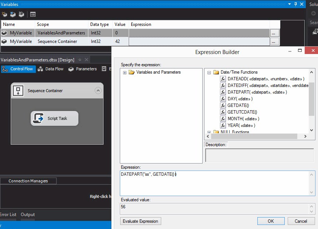The width and height of the screenshot is (318, 229).
Task: Select the DAY function
Action: click(240, 99)
